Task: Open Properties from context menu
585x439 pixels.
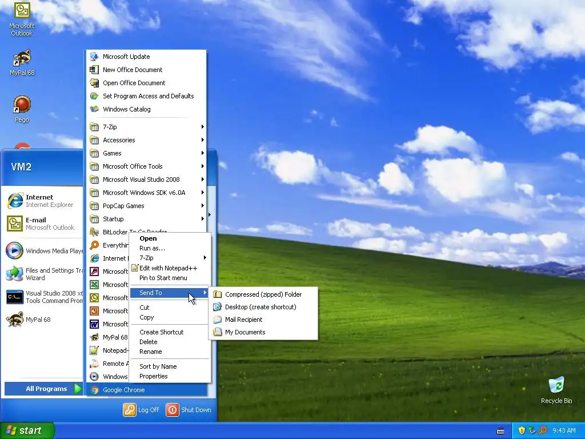Action: pyautogui.click(x=170, y=376)
